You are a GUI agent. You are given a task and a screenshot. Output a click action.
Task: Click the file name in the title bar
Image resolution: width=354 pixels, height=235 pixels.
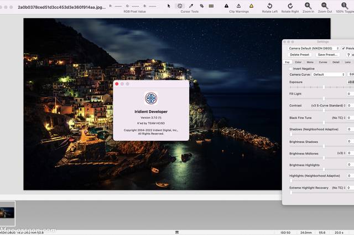click(61, 7)
